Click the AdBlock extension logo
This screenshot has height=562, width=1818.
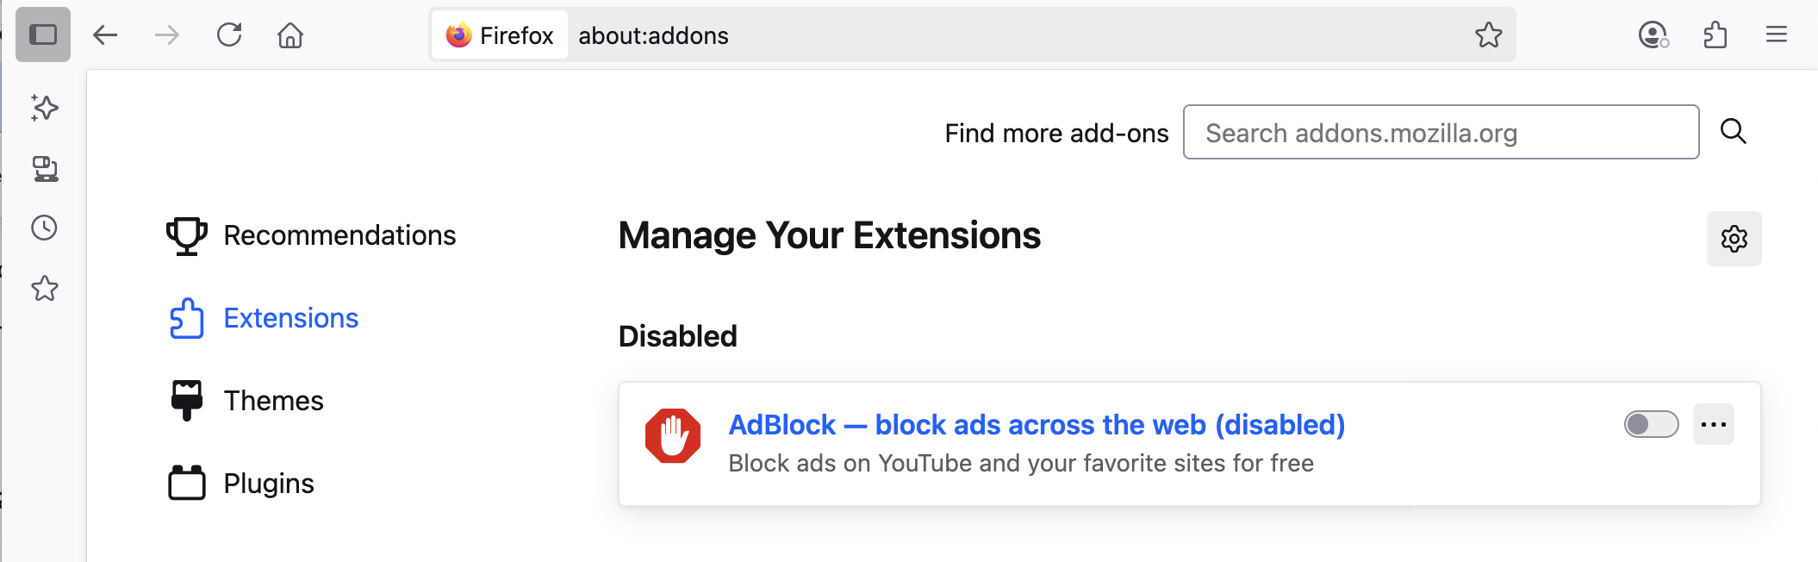tap(673, 425)
